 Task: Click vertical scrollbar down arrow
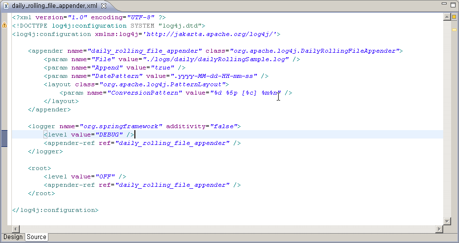point(447,221)
